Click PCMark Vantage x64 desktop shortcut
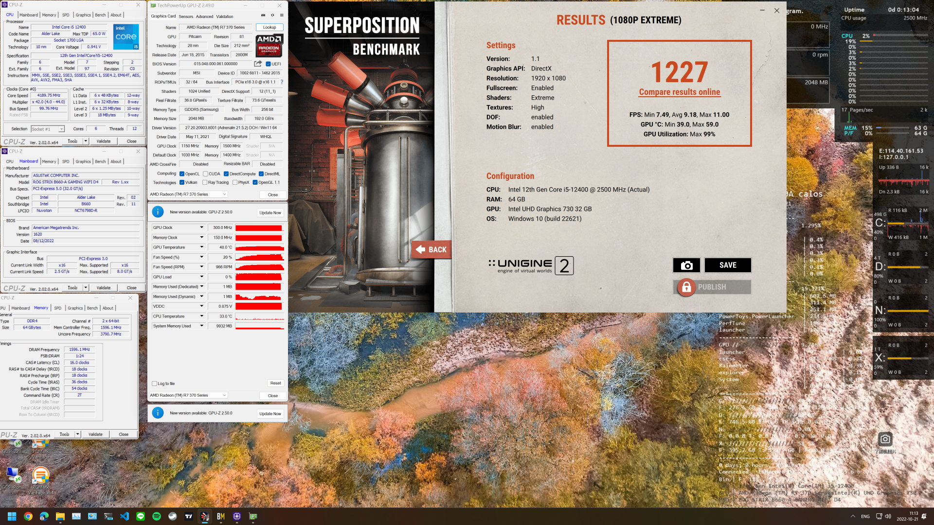 point(41,480)
